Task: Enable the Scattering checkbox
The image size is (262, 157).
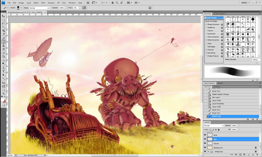Action: click(207, 28)
